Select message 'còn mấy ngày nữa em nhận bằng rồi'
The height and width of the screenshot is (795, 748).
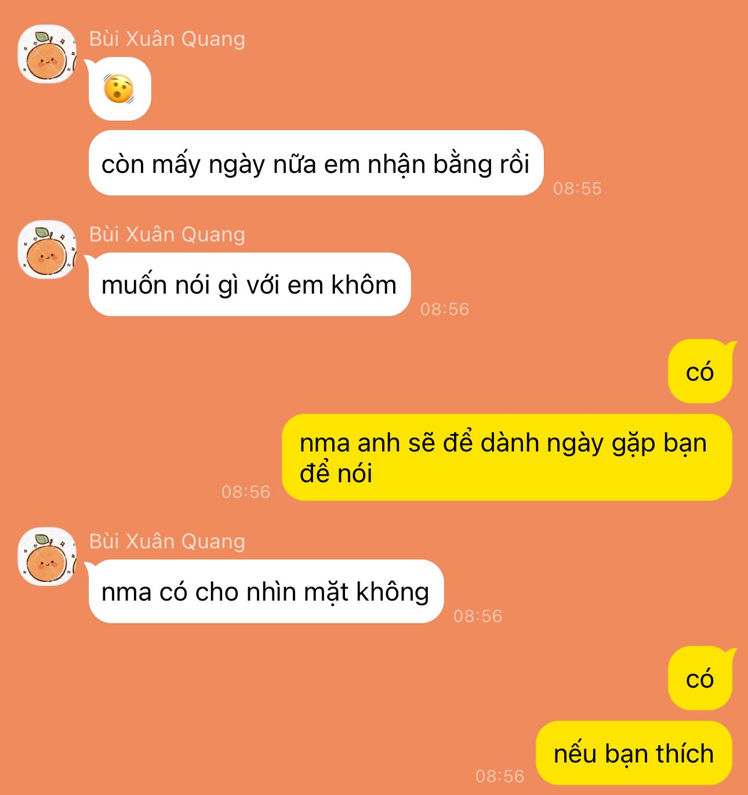click(316, 163)
